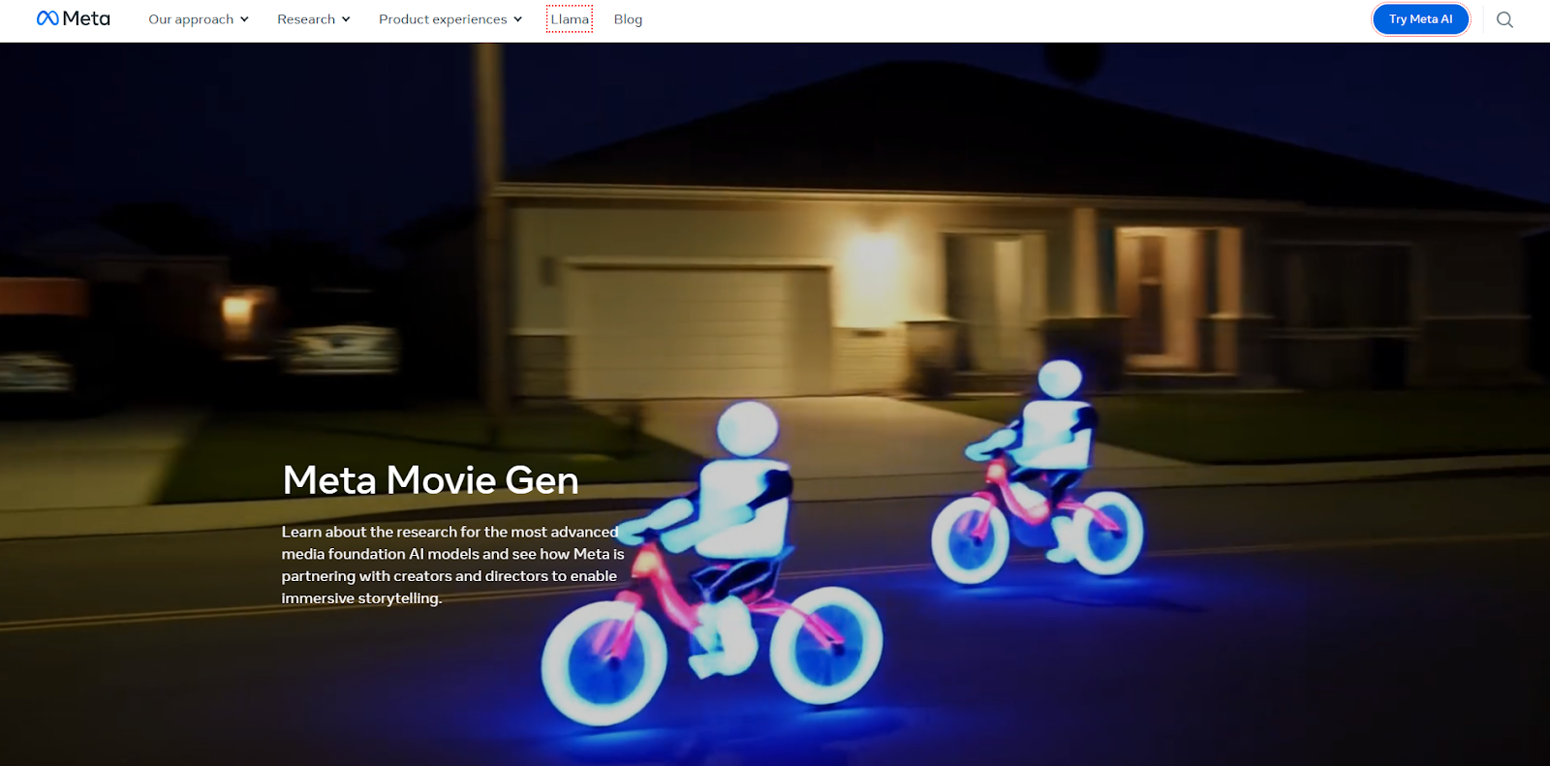Expand the Our approach dropdown
This screenshot has height=766, width=1550.
(199, 19)
